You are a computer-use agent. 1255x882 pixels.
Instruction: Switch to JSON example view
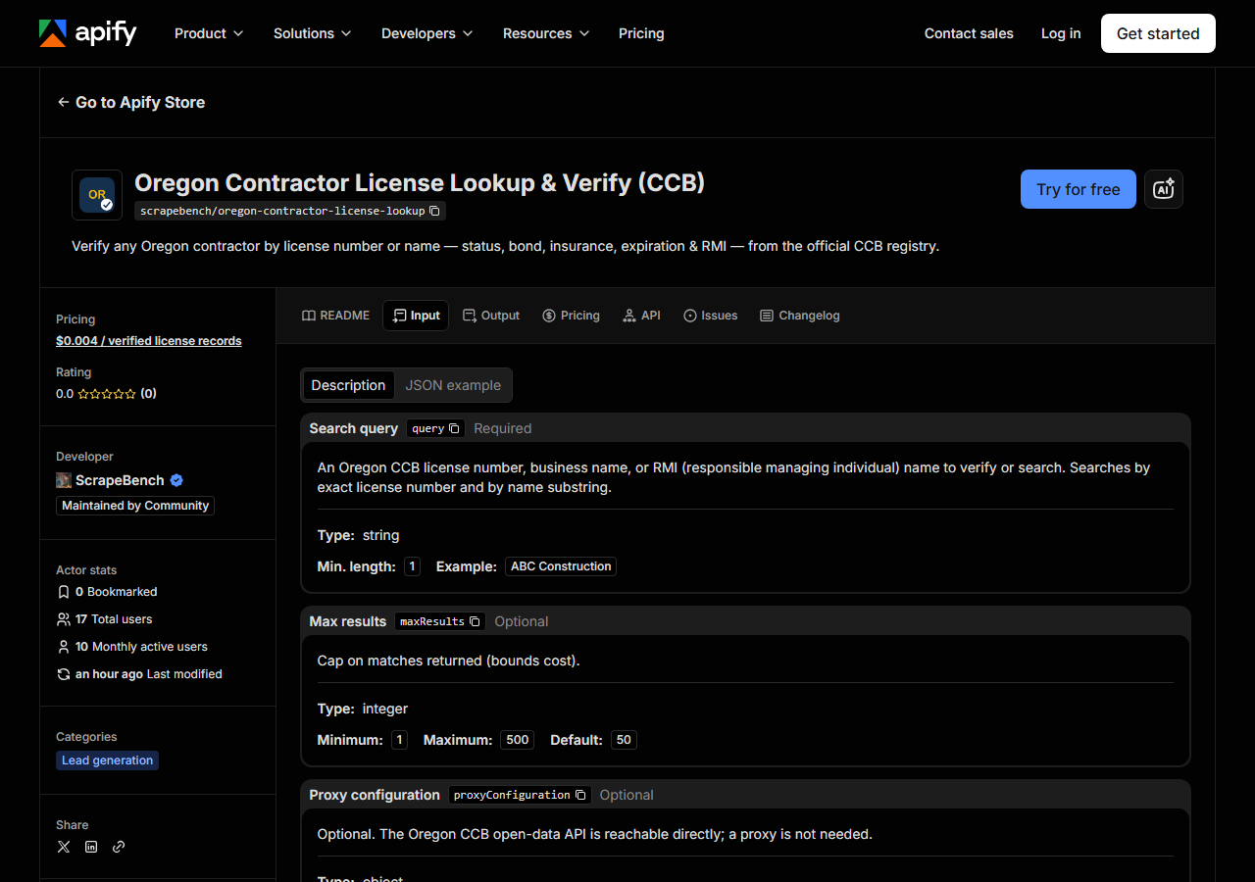coord(453,385)
